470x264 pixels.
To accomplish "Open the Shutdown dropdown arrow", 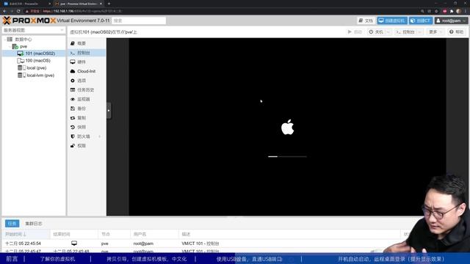I will [x=388, y=32].
